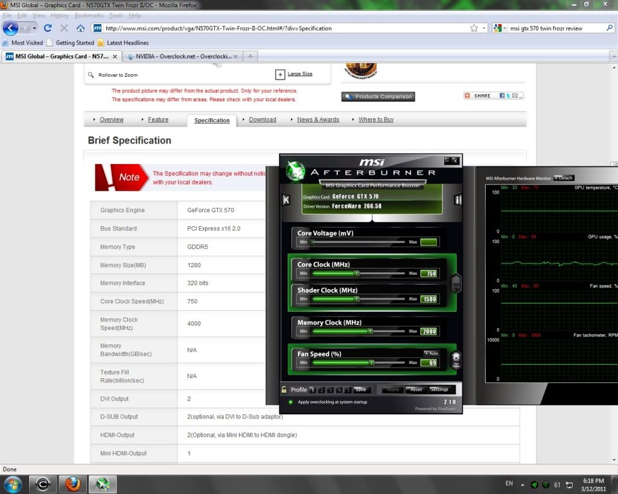Click the MSI site identity icon in address bar
Viewport: 618px width, 494px height.
coord(97,28)
